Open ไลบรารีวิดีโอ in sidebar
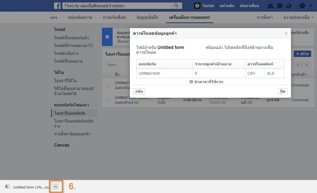 (65, 80)
